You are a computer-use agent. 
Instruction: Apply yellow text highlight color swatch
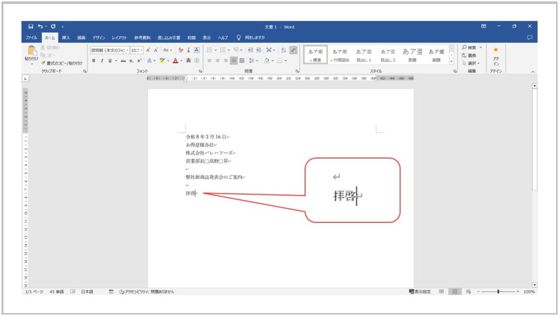coord(162,60)
